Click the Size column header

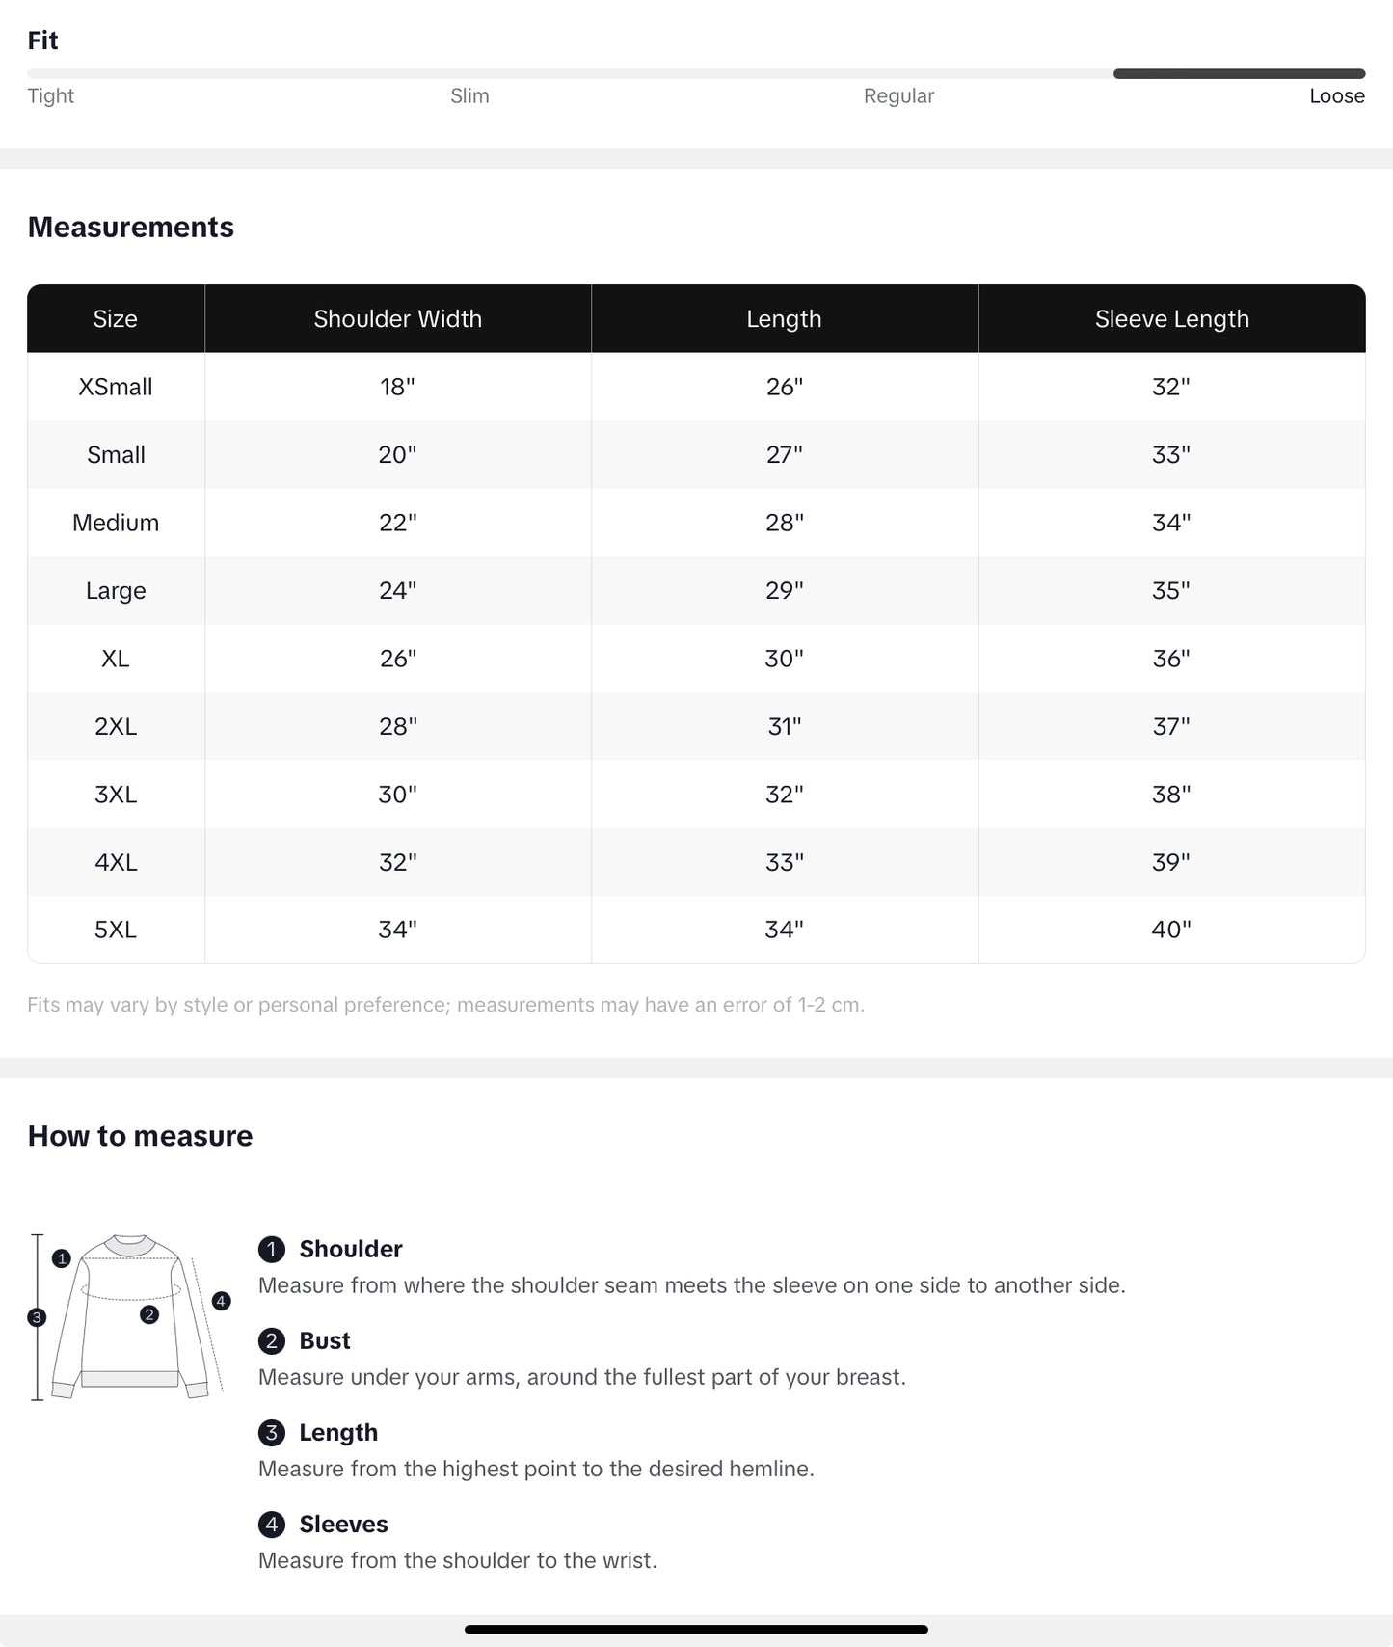point(115,319)
